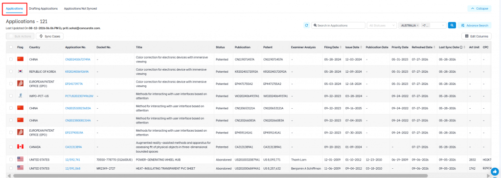Toggle the select-all checkbox in table header
The height and width of the screenshot is (178, 501).
(11, 47)
